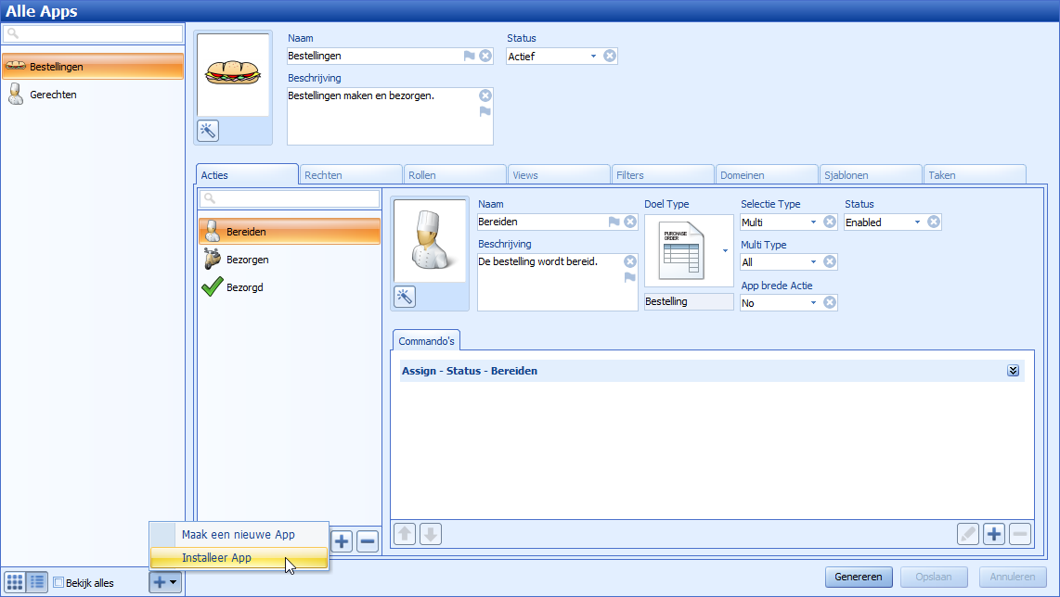Open the Selectie Type dropdown
The width and height of the screenshot is (1060, 597).
(x=813, y=222)
